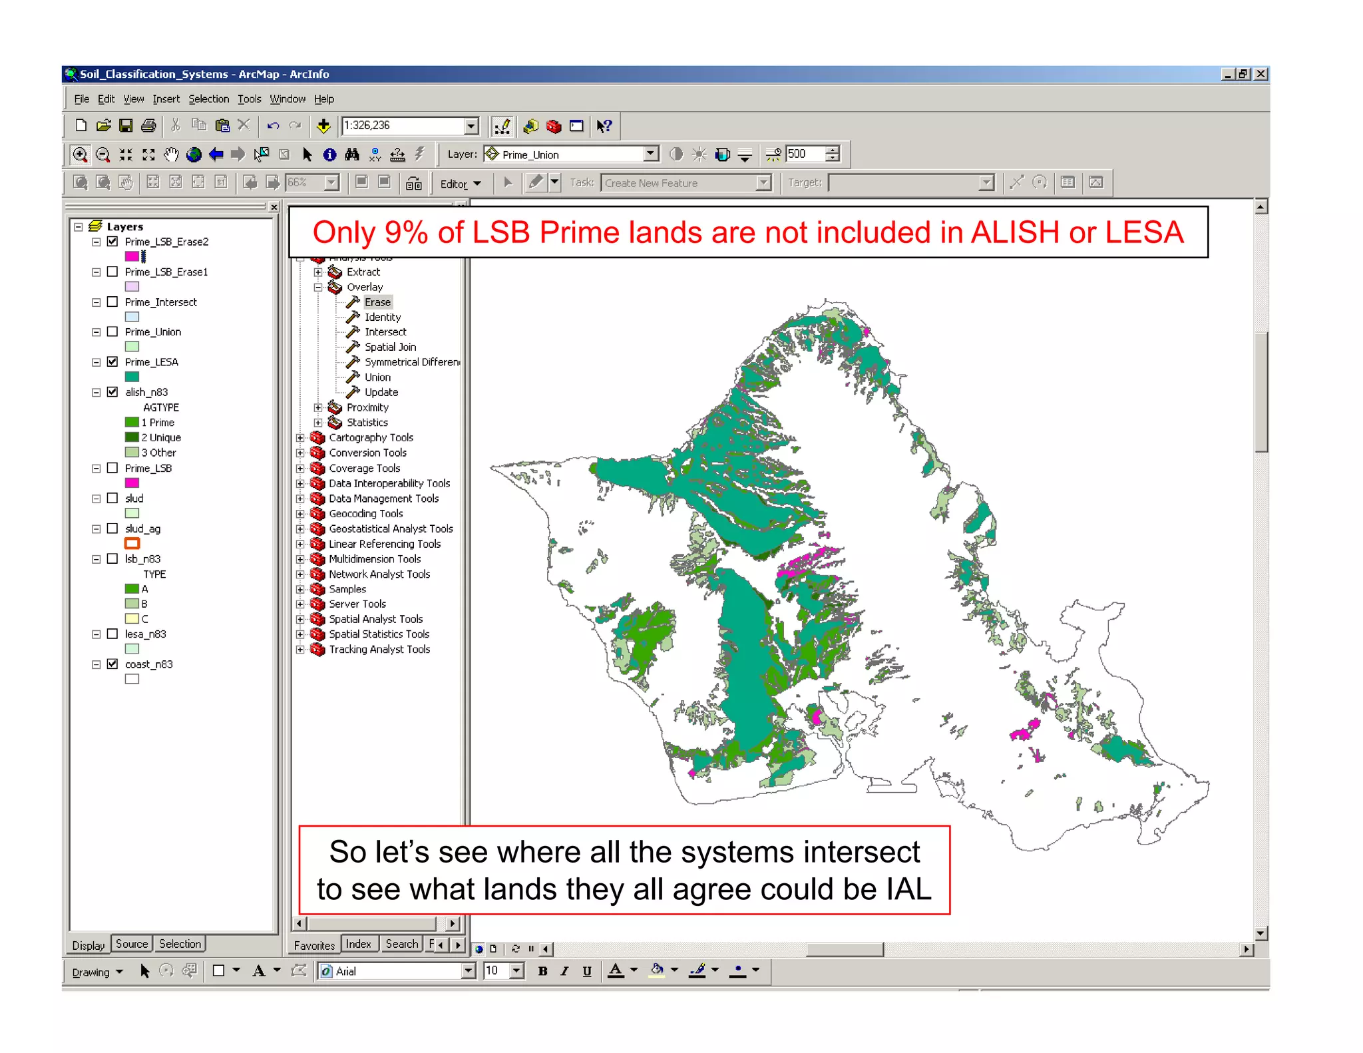This screenshot has width=1363, height=1053.
Task: Open the Find binoculars tool
Action: tap(352, 154)
